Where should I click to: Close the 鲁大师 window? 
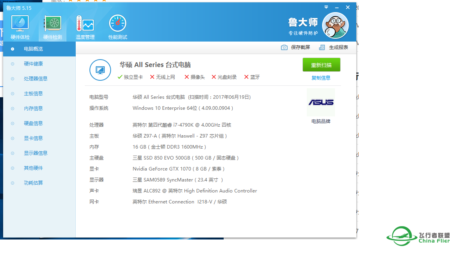tap(348, 7)
